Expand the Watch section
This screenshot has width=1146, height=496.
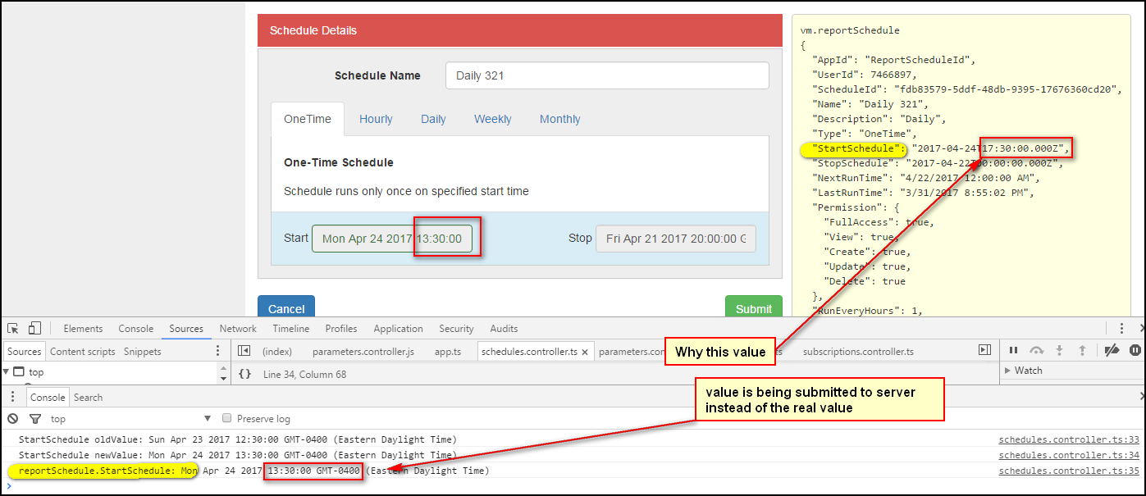1029,371
